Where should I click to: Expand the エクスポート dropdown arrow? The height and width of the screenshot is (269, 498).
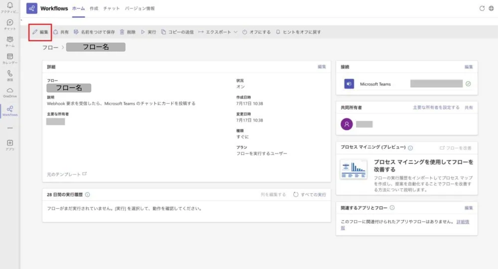pos(236,32)
